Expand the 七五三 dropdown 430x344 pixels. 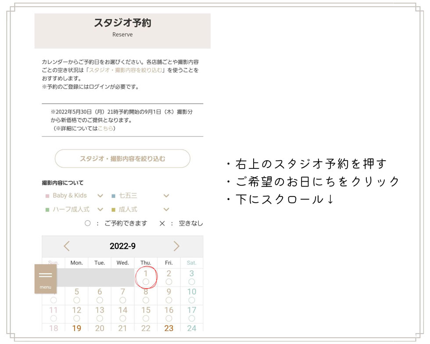(x=166, y=196)
